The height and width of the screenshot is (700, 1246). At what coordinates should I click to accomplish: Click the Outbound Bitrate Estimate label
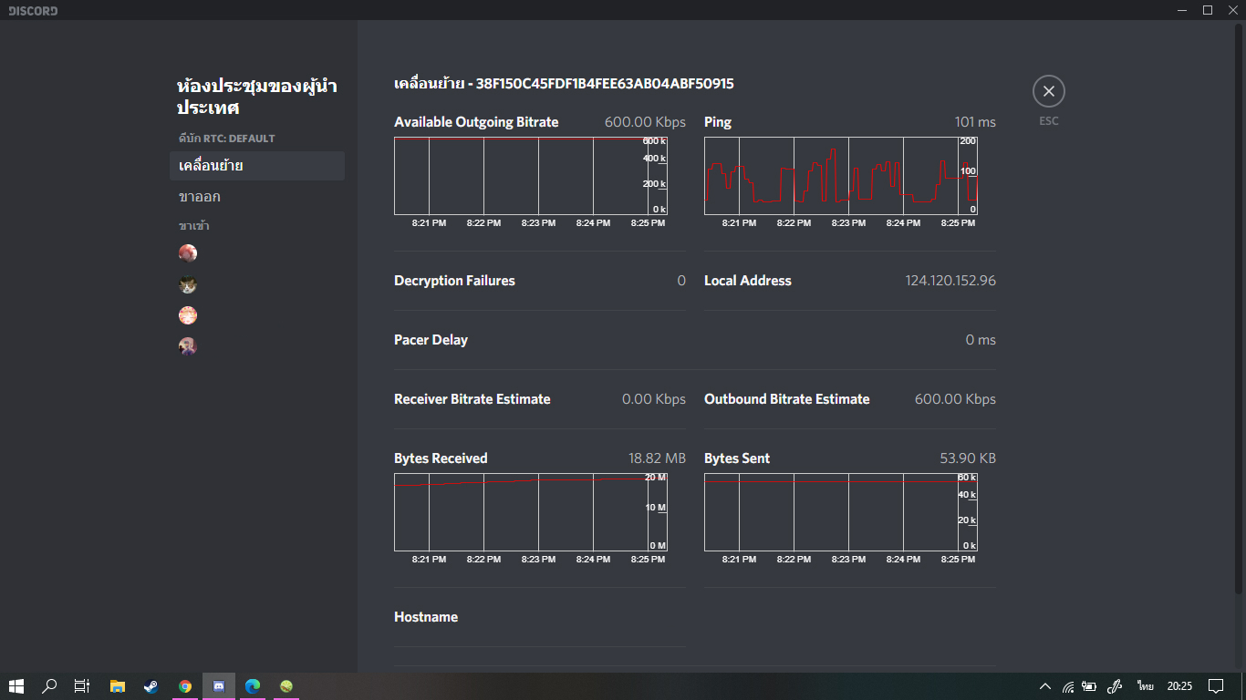pos(787,399)
